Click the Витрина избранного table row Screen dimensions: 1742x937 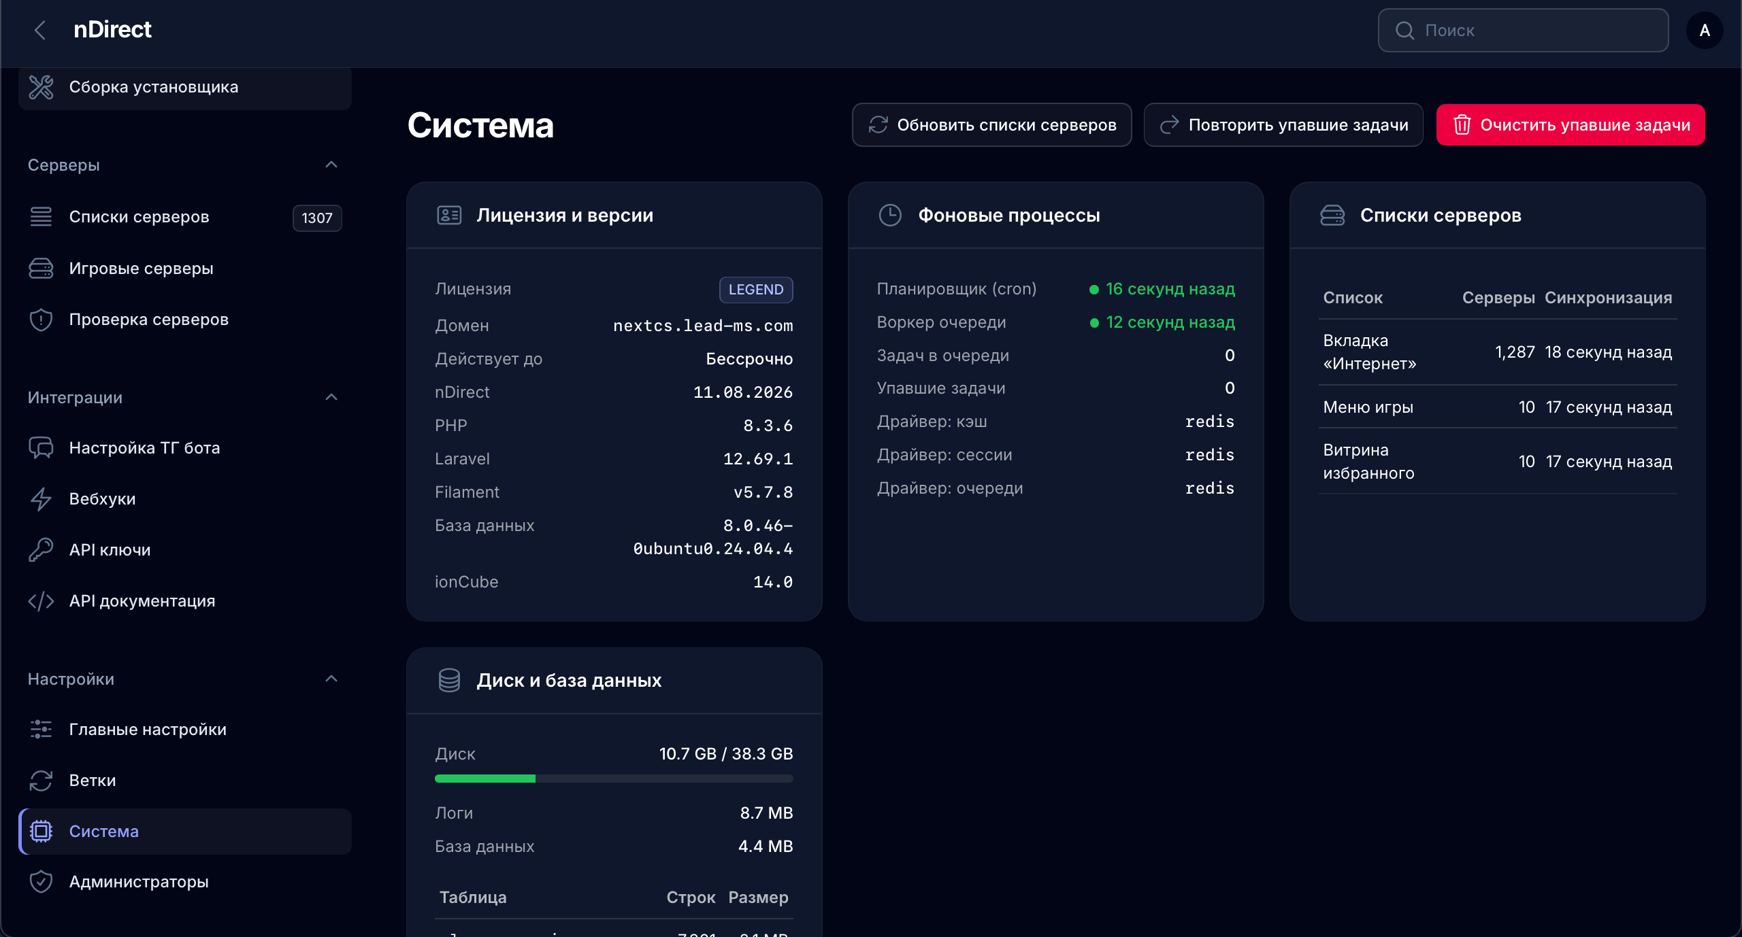coord(1498,462)
